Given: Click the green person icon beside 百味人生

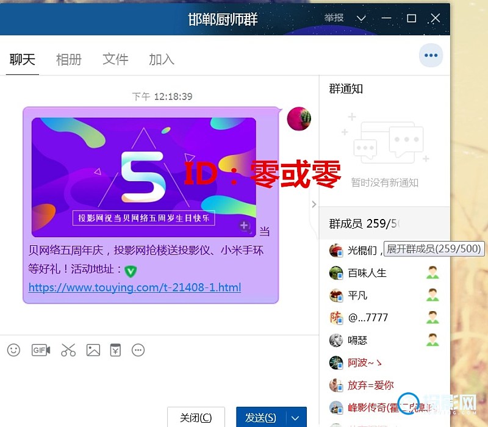Looking at the screenshot, I should 432,273.
